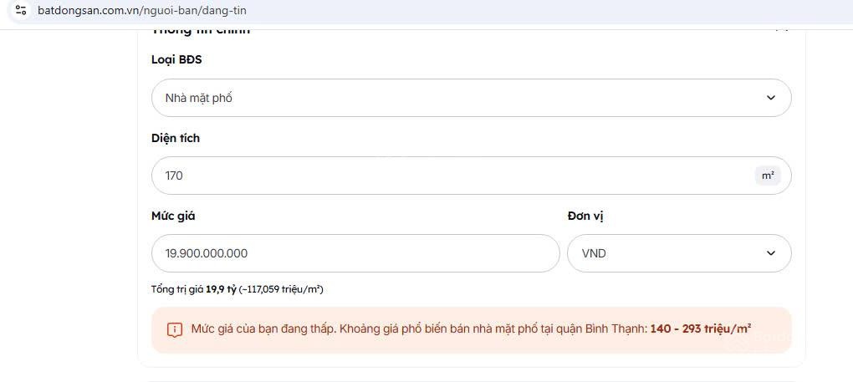Click the Mức giá field label
This screenshot has height=382, width=853.
(173, 216)
